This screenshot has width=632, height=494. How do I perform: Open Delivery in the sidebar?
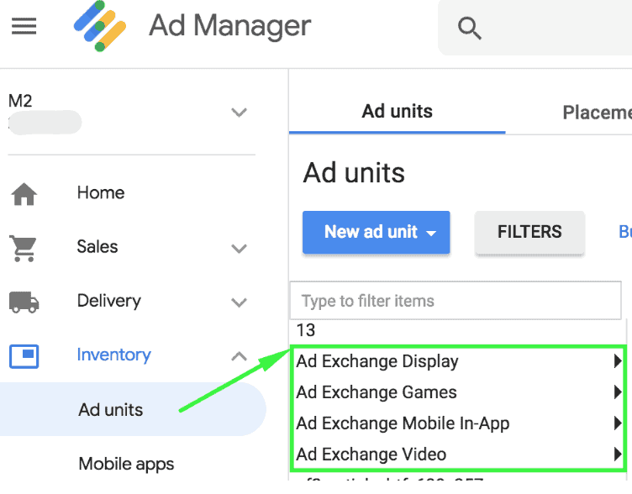(x=108, y=301)
